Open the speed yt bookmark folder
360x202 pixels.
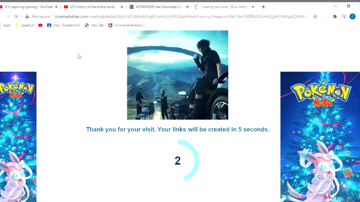click(24, 25)
